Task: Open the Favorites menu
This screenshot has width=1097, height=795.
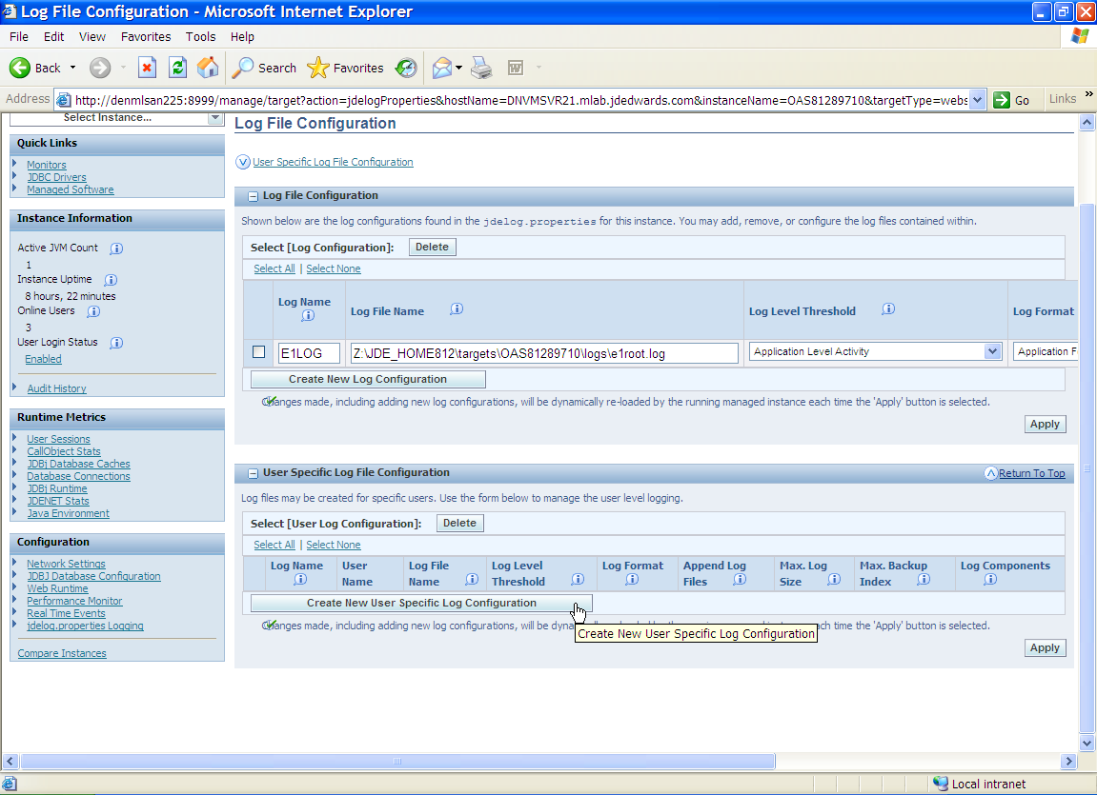Action: (146, 36)
